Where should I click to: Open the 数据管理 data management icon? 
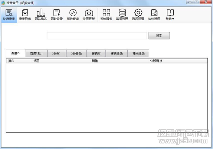(x=122, y=15)
